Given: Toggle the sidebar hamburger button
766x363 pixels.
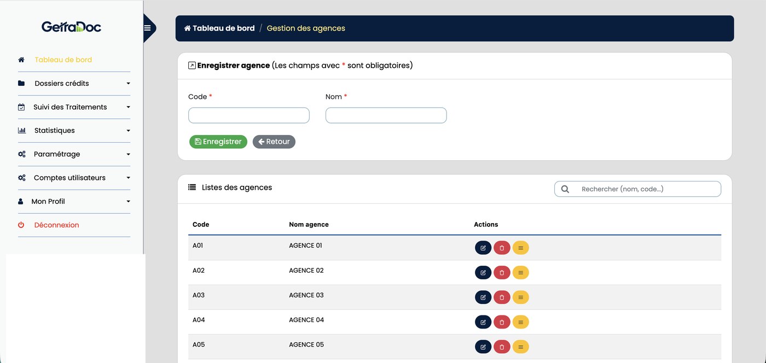Looking at the screenshot, I should click(x=147, y=28).
